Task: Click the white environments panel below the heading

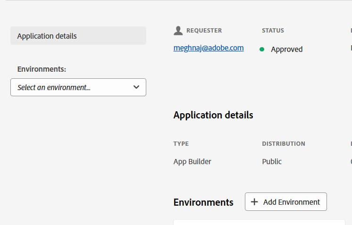Action: [259, 222]
